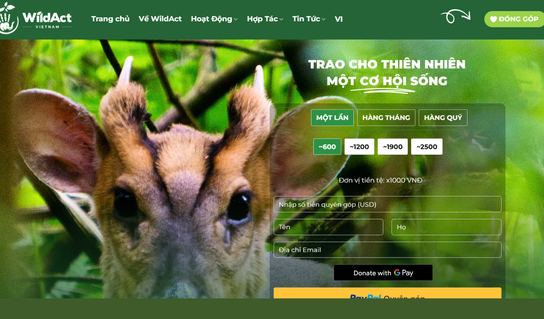
Task: Focus the donation amount (USD) input field
Action: [x=387, y=204]
